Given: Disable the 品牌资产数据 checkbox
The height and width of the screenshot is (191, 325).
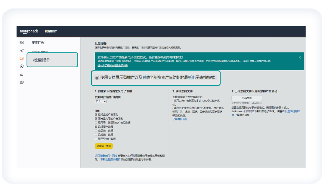Looking at the screenshot, I should (x=95, y=126).
